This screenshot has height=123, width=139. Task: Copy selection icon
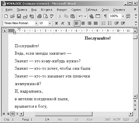(66, 16)
